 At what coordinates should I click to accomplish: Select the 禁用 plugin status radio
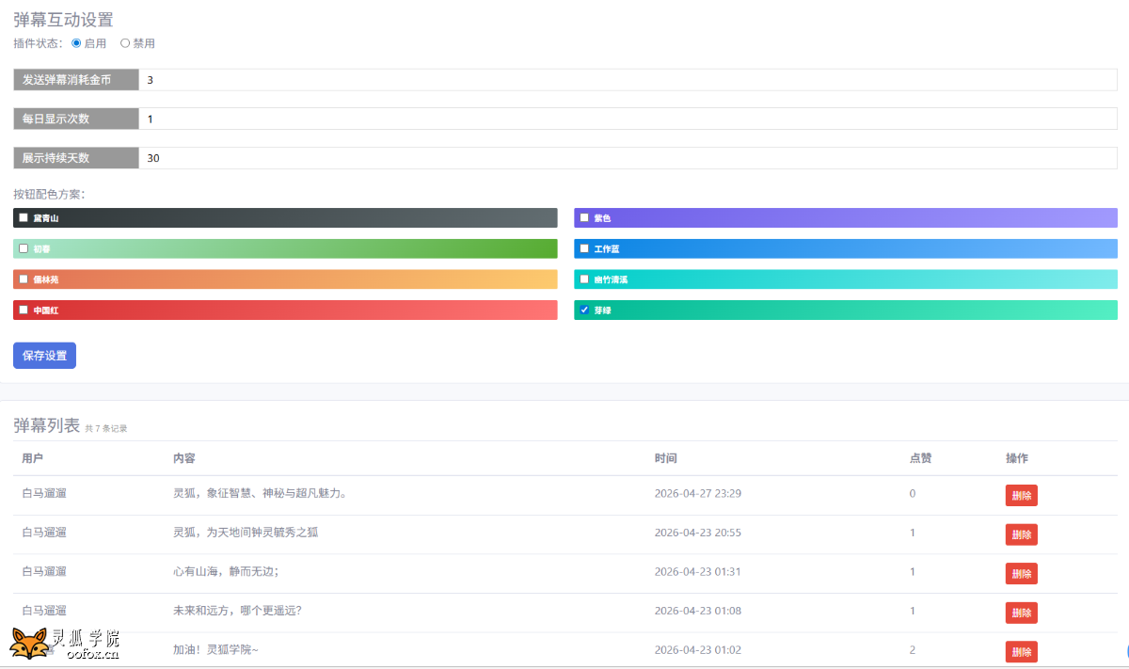click(125, 43)
